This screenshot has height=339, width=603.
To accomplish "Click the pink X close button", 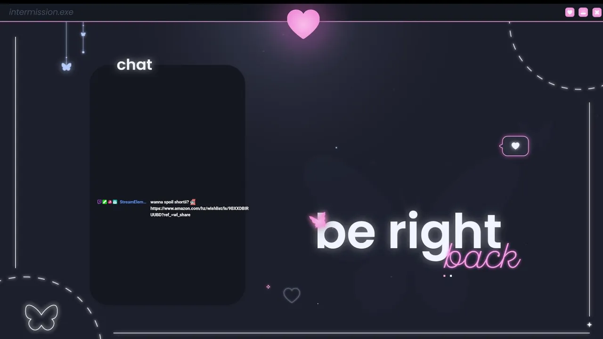I will tap(596, 12).
